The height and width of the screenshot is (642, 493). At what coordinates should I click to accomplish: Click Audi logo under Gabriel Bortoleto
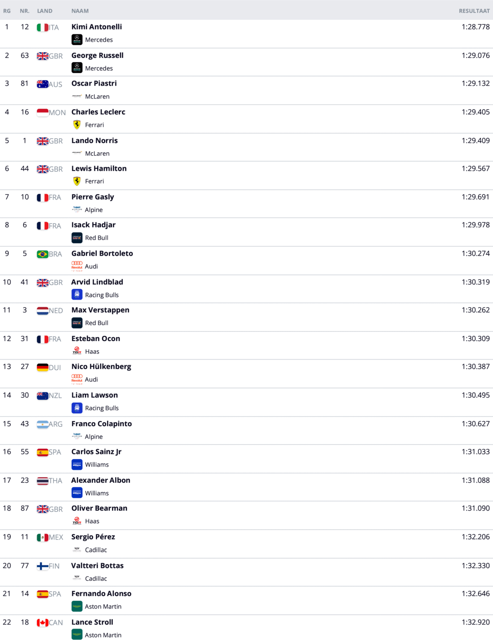[77, 266]
